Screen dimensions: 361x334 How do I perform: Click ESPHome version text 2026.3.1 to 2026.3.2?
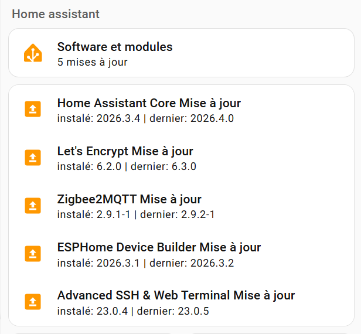pyautogui.click(x=145, y=263)
